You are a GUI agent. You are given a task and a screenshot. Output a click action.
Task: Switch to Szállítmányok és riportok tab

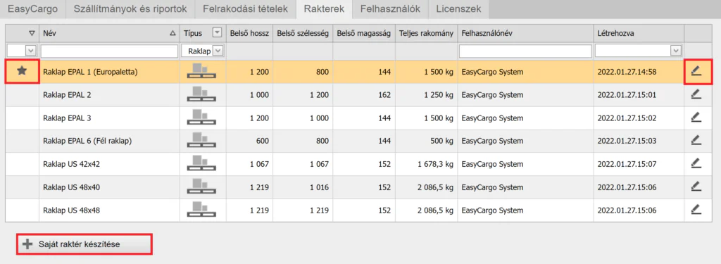tap(130, 8)
